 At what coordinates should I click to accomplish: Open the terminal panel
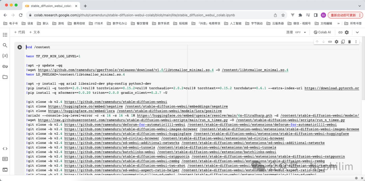point(5,170)
